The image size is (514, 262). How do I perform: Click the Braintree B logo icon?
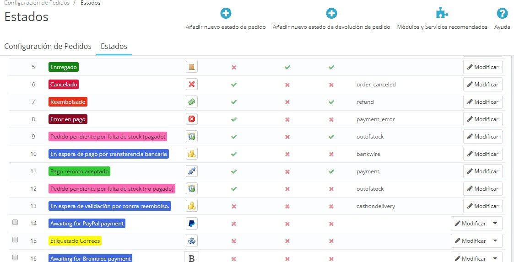[192, 258]
